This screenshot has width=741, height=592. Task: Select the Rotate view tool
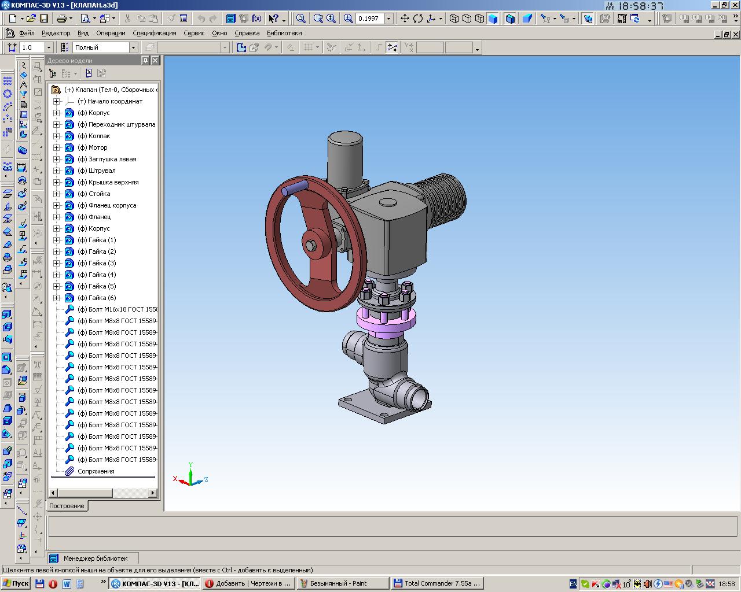click(x=418, y=18)
